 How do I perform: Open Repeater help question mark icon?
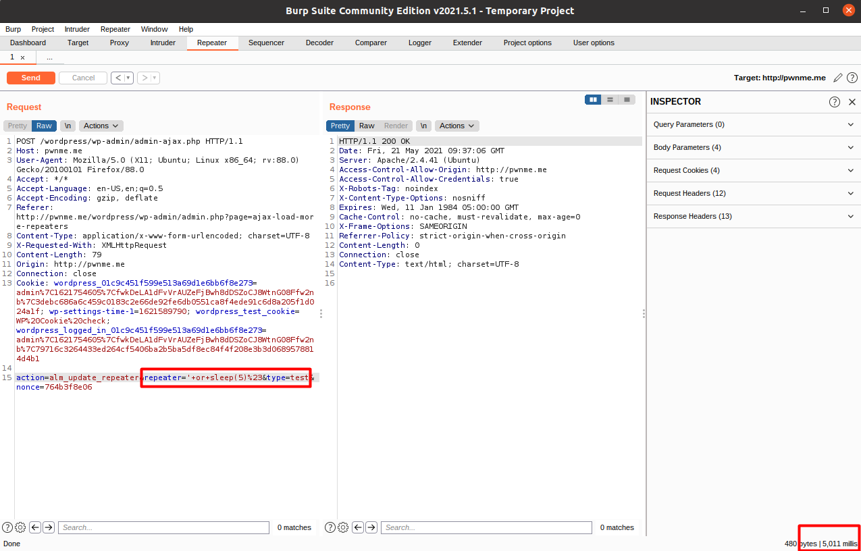(x=852, y=78)
